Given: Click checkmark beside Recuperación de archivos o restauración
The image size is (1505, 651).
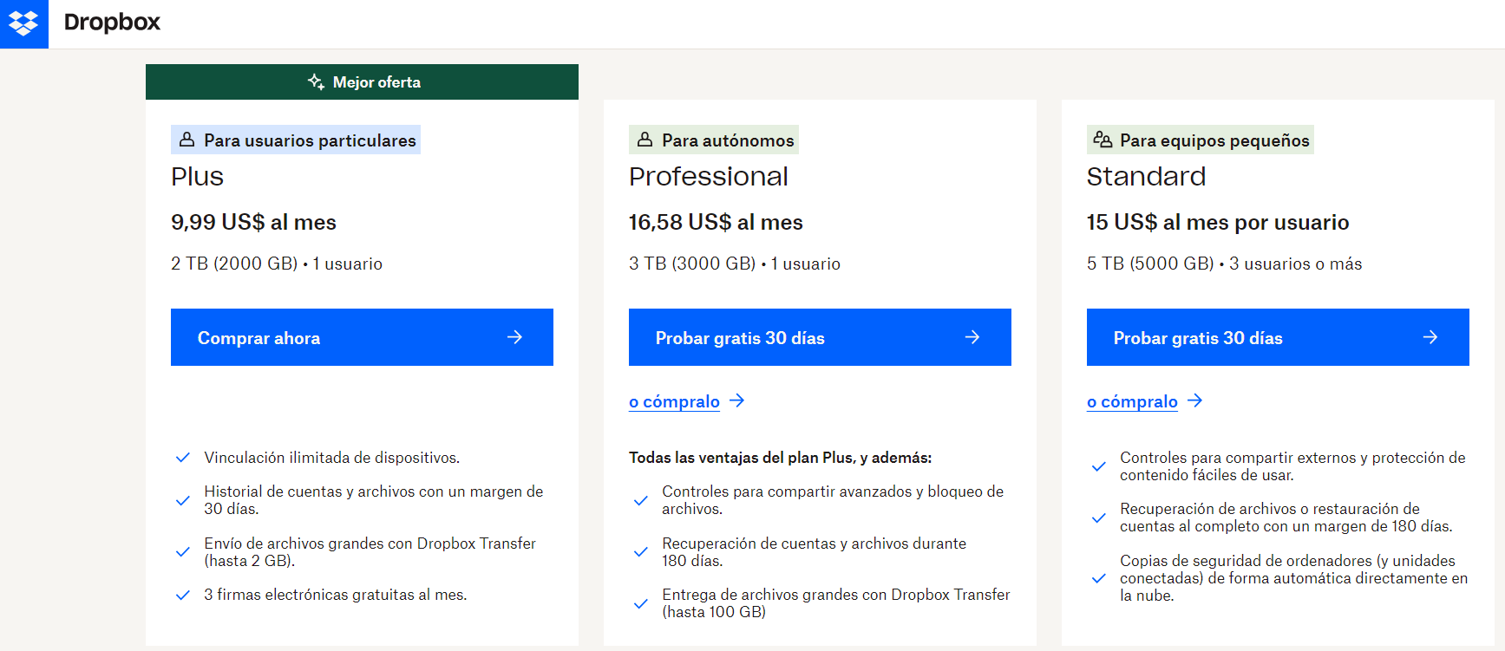Looking at the screenshot, I should [1099, 518].
